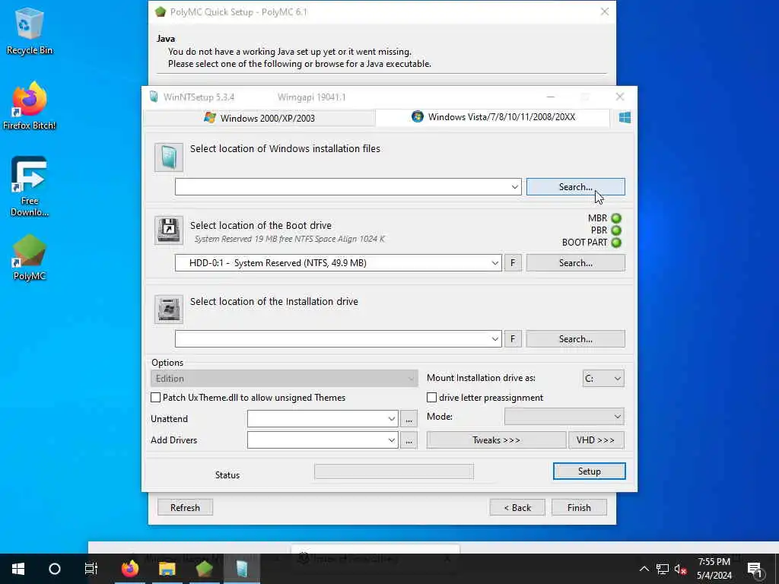Select the Free Download Manager desktop shortcut
779x584 pixels.
tap(30, 186)
